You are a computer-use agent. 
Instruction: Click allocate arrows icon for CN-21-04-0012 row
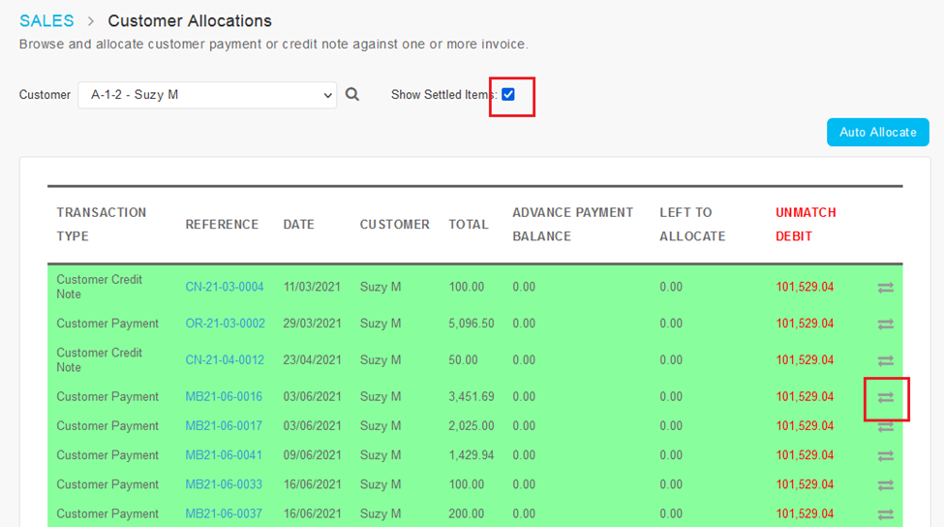[885, 360]
